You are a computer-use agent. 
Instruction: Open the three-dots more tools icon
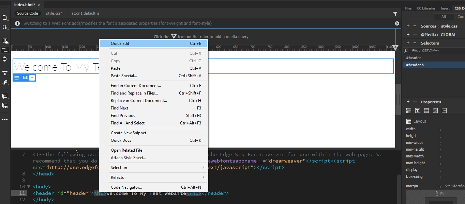pyautogui.click(x=5, y=119)
